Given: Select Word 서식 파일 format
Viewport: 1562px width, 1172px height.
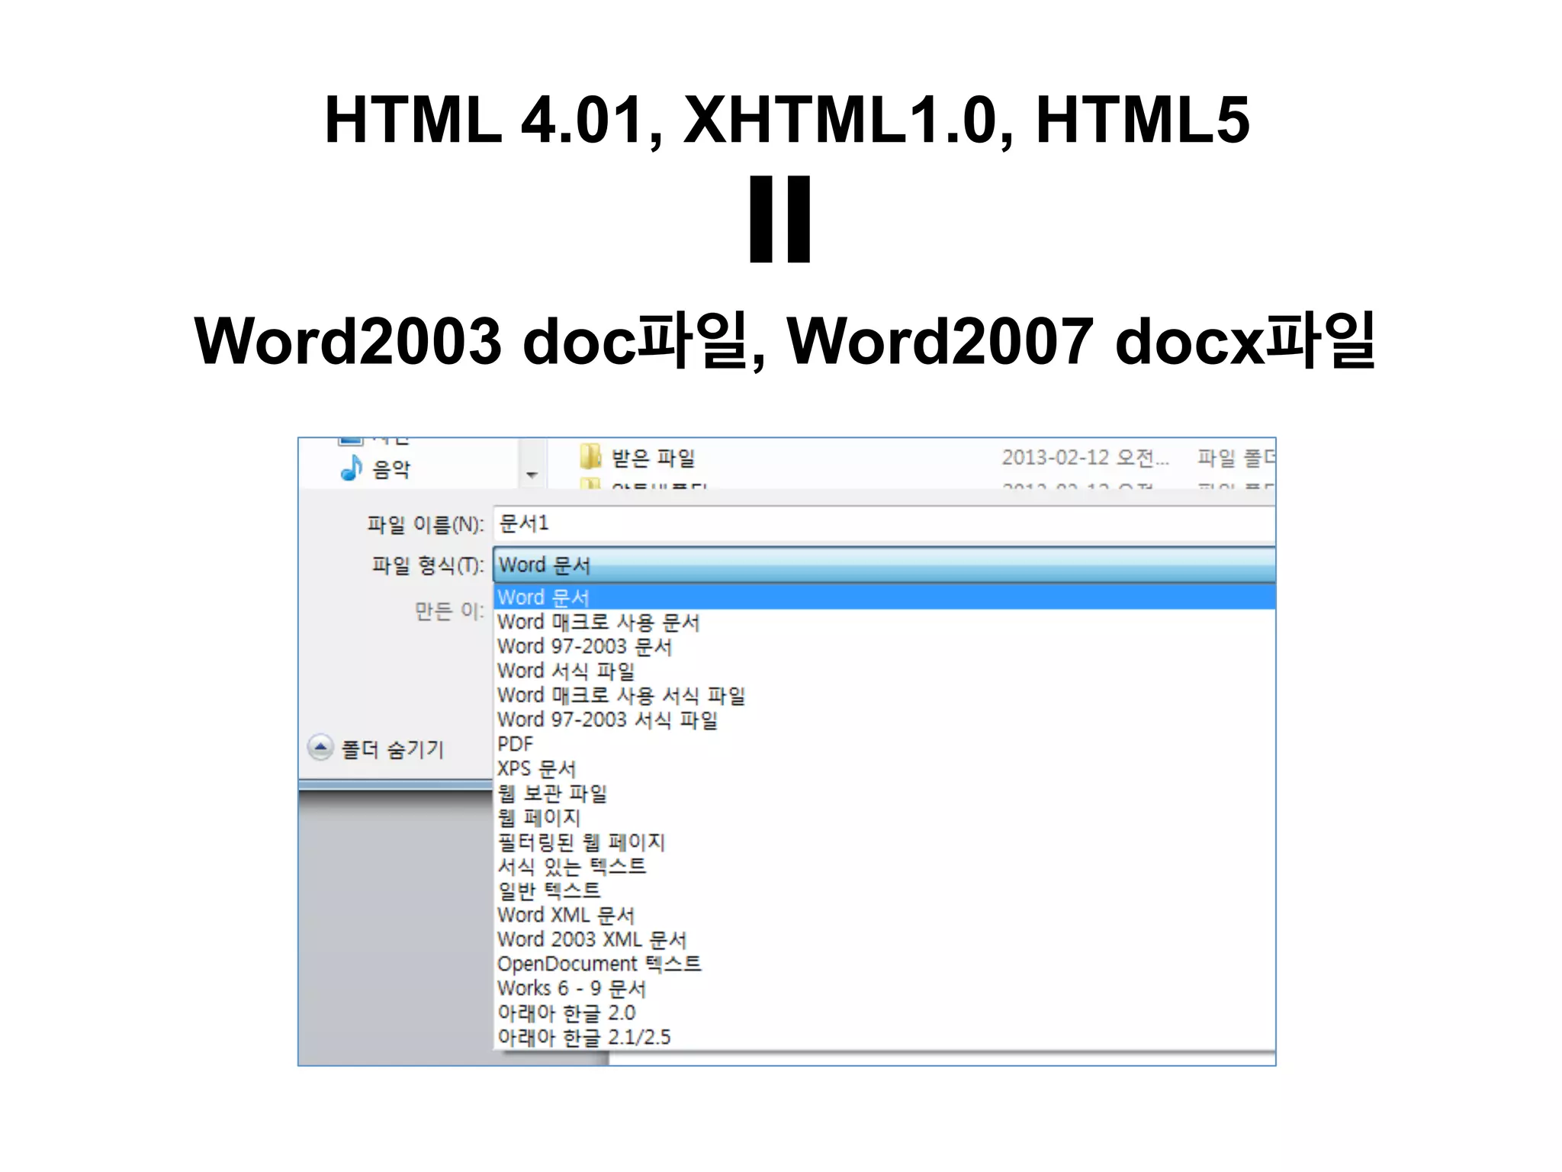Looking at the screenshot, I should (x=885, y=671).
